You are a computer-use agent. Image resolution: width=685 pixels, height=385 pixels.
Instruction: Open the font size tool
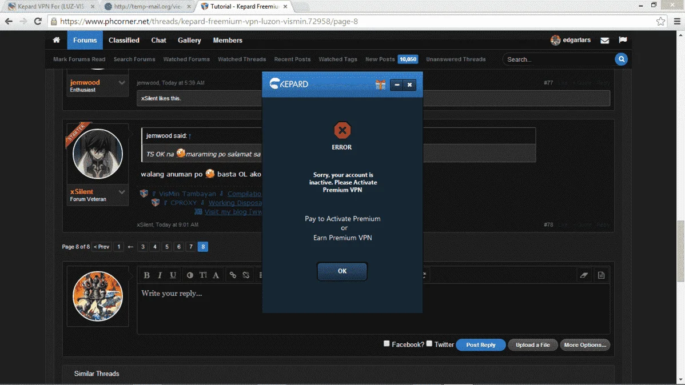(x=203, y=275)
